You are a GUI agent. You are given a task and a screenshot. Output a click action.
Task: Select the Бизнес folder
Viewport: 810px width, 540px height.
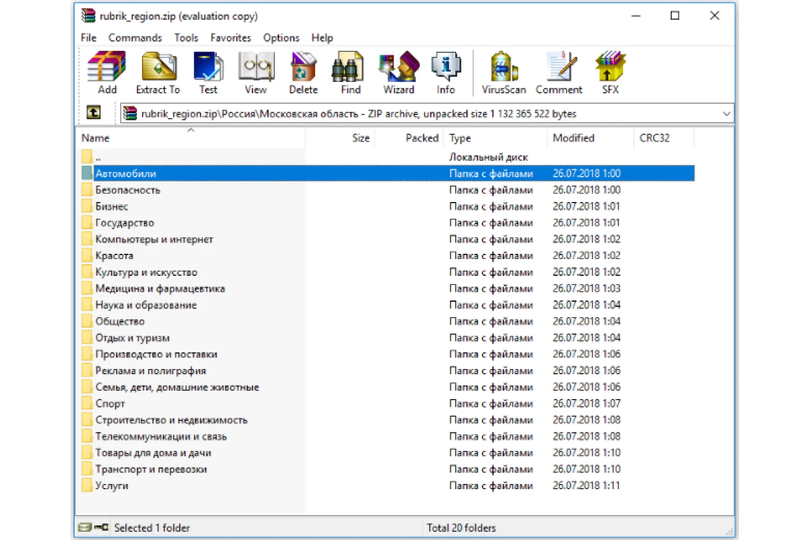pos(111,206)
